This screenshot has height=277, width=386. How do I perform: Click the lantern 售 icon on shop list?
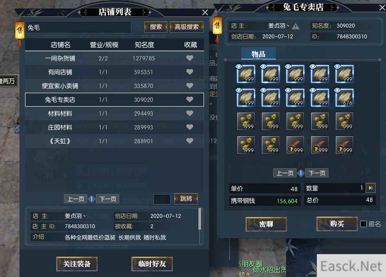click(20, 31)
